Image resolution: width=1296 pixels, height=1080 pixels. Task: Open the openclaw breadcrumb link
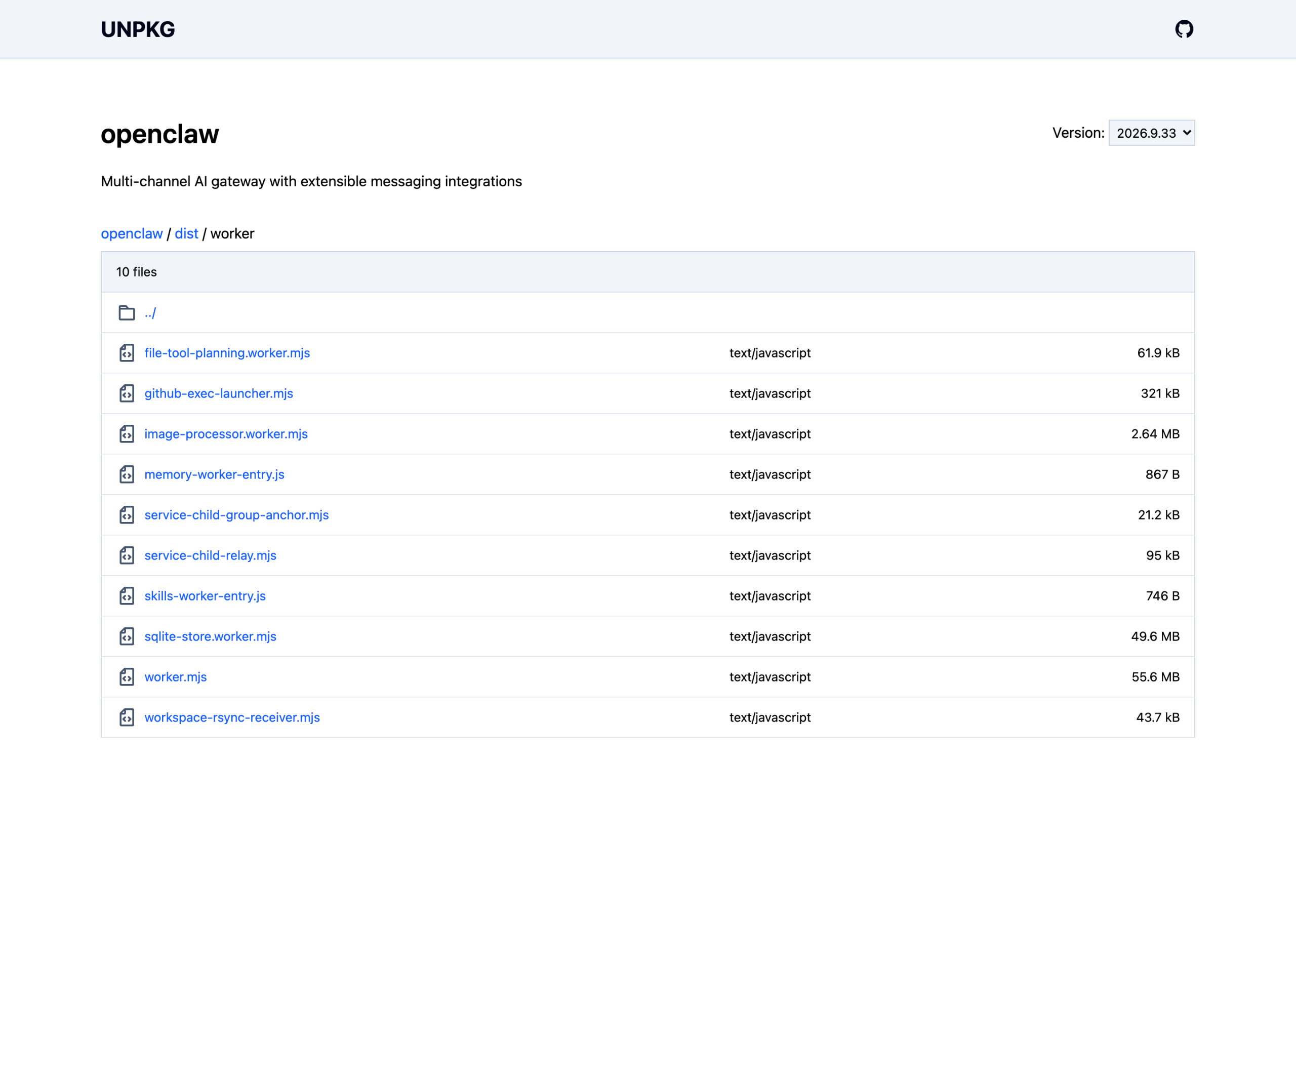click(132, 233)
